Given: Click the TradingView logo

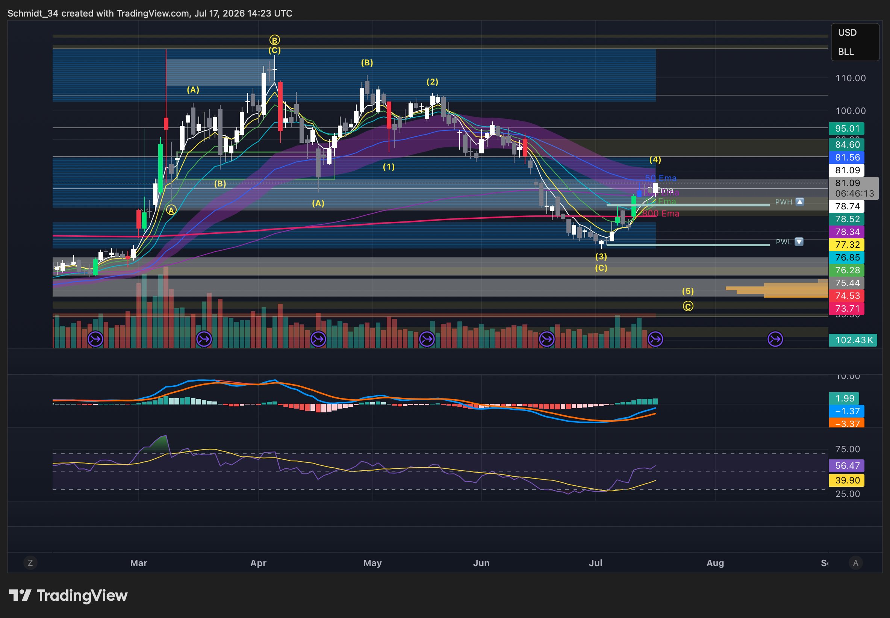Looking at the screenshot, I should (x=68, y=595).
